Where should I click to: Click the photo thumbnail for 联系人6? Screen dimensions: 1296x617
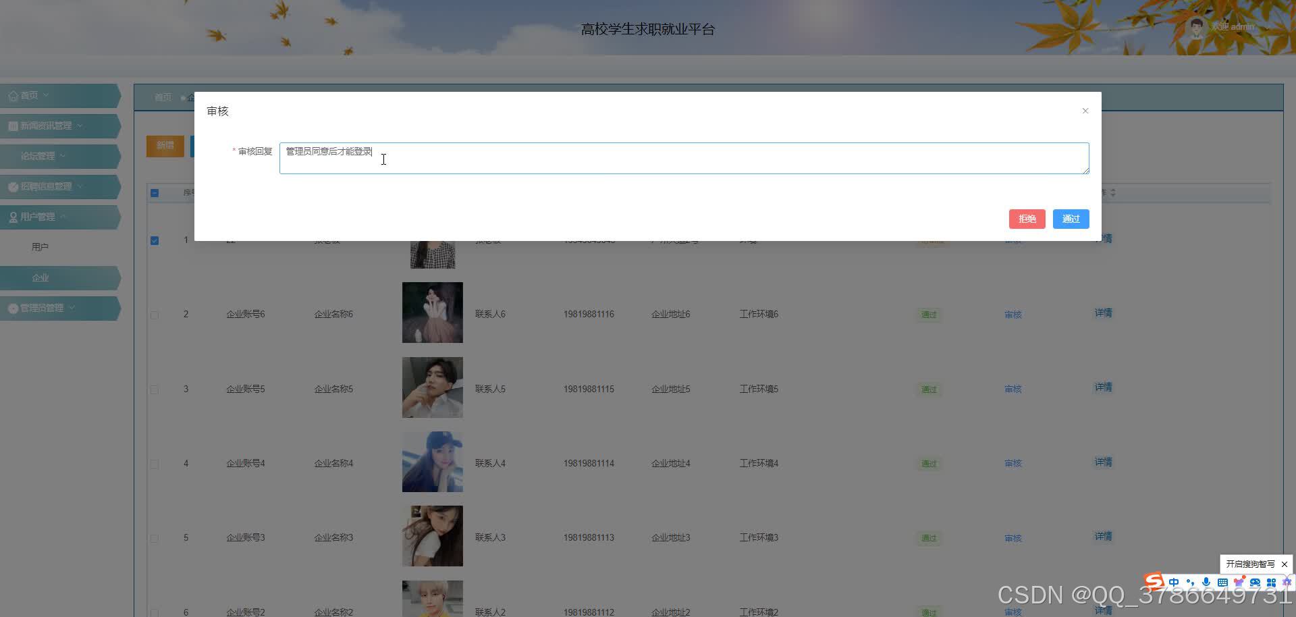pos(433,313)
